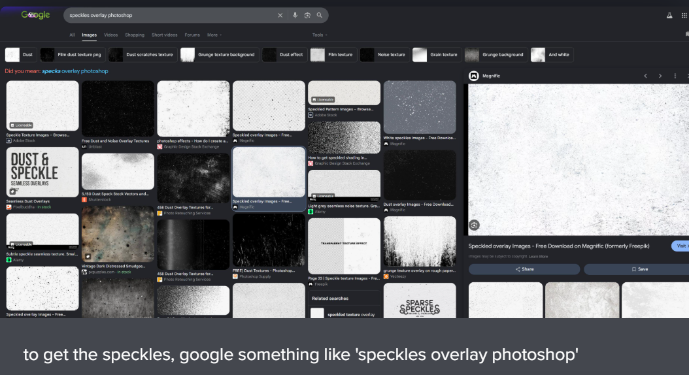Click the lens icon on preview image
Image resolution: width=689 pixels, height=375 pixels.
pos(474,225)
